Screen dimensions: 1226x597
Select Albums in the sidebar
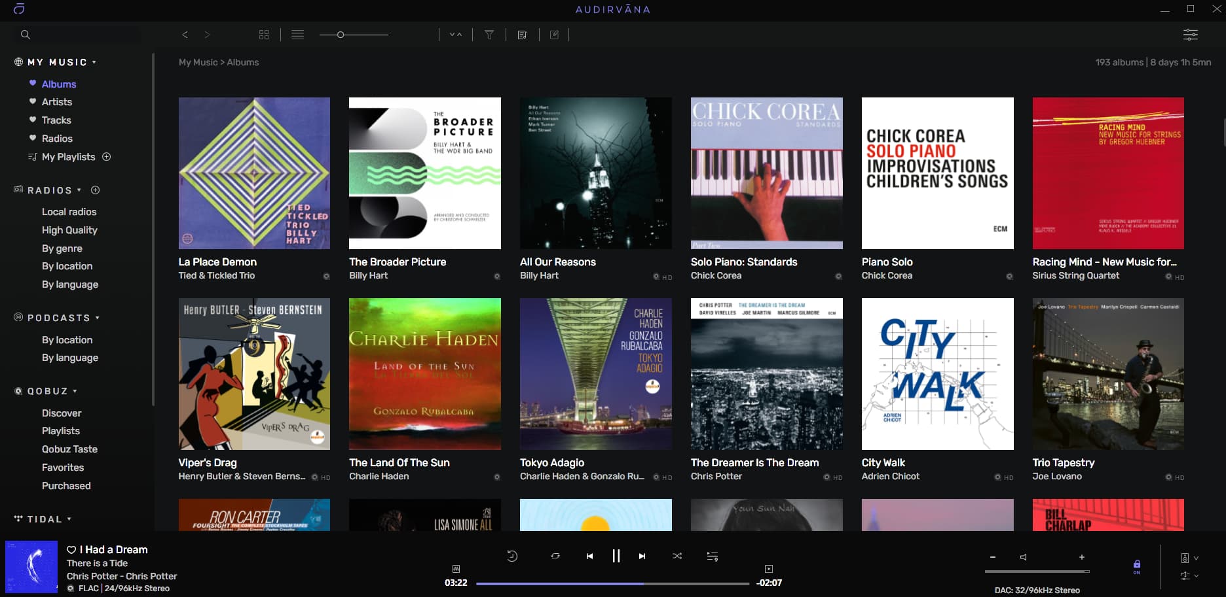59,84
